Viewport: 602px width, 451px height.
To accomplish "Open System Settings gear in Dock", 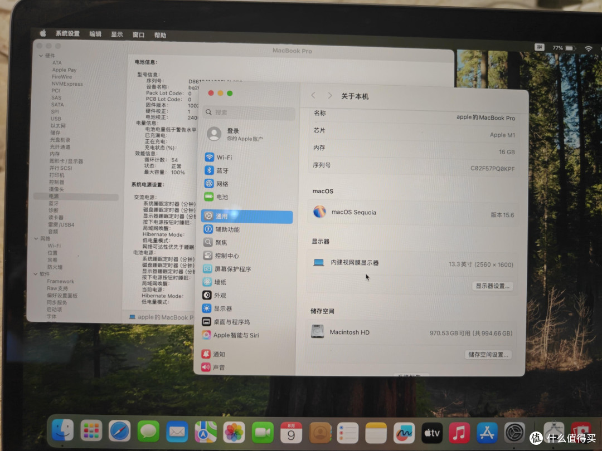I will (x=514, y=433).
